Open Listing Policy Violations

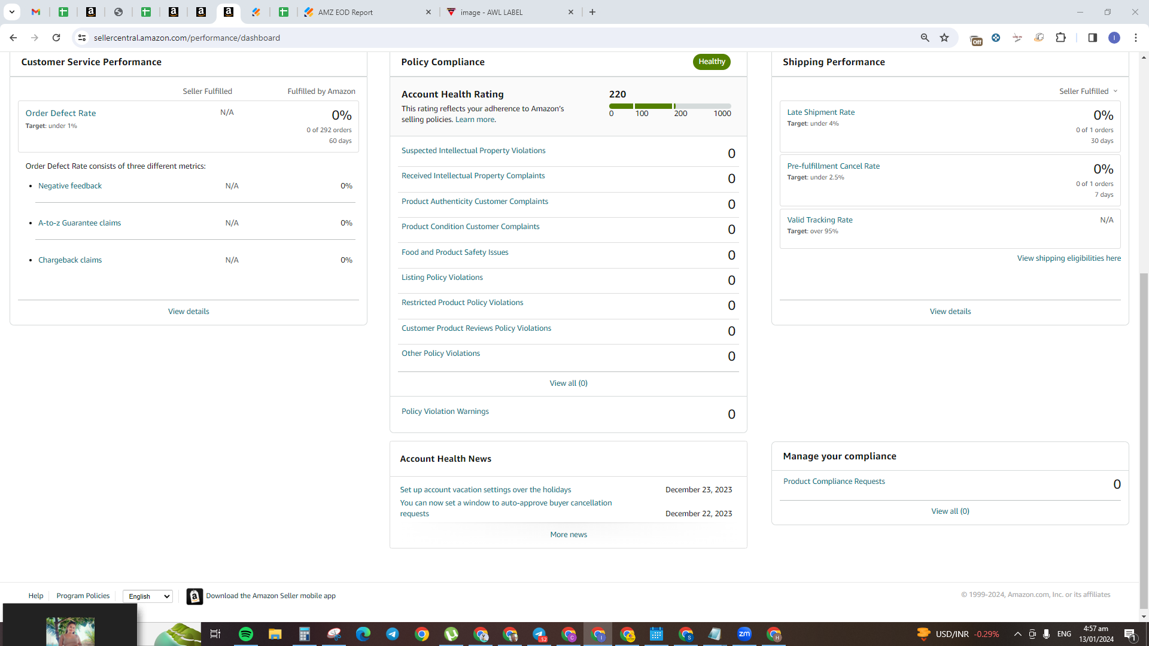(x=442, y=278)
